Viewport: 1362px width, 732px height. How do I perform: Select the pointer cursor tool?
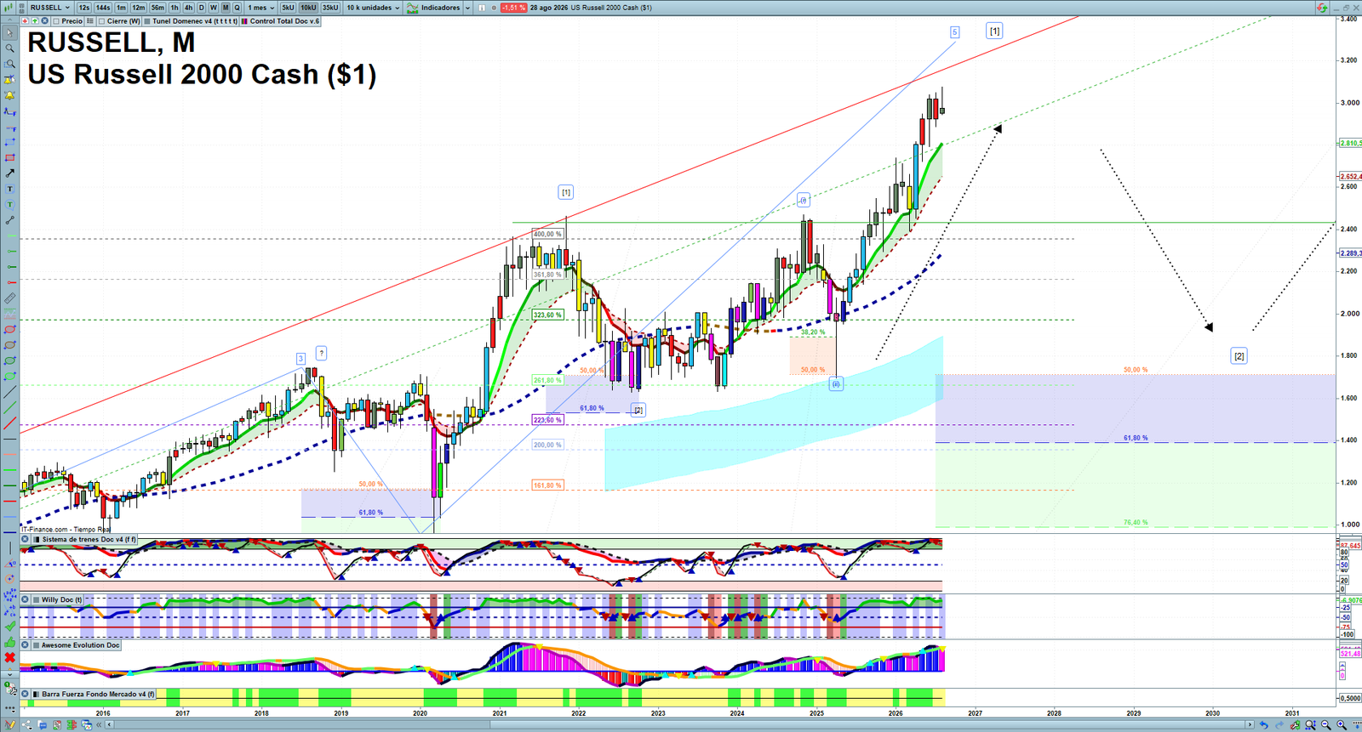(10, 33)
